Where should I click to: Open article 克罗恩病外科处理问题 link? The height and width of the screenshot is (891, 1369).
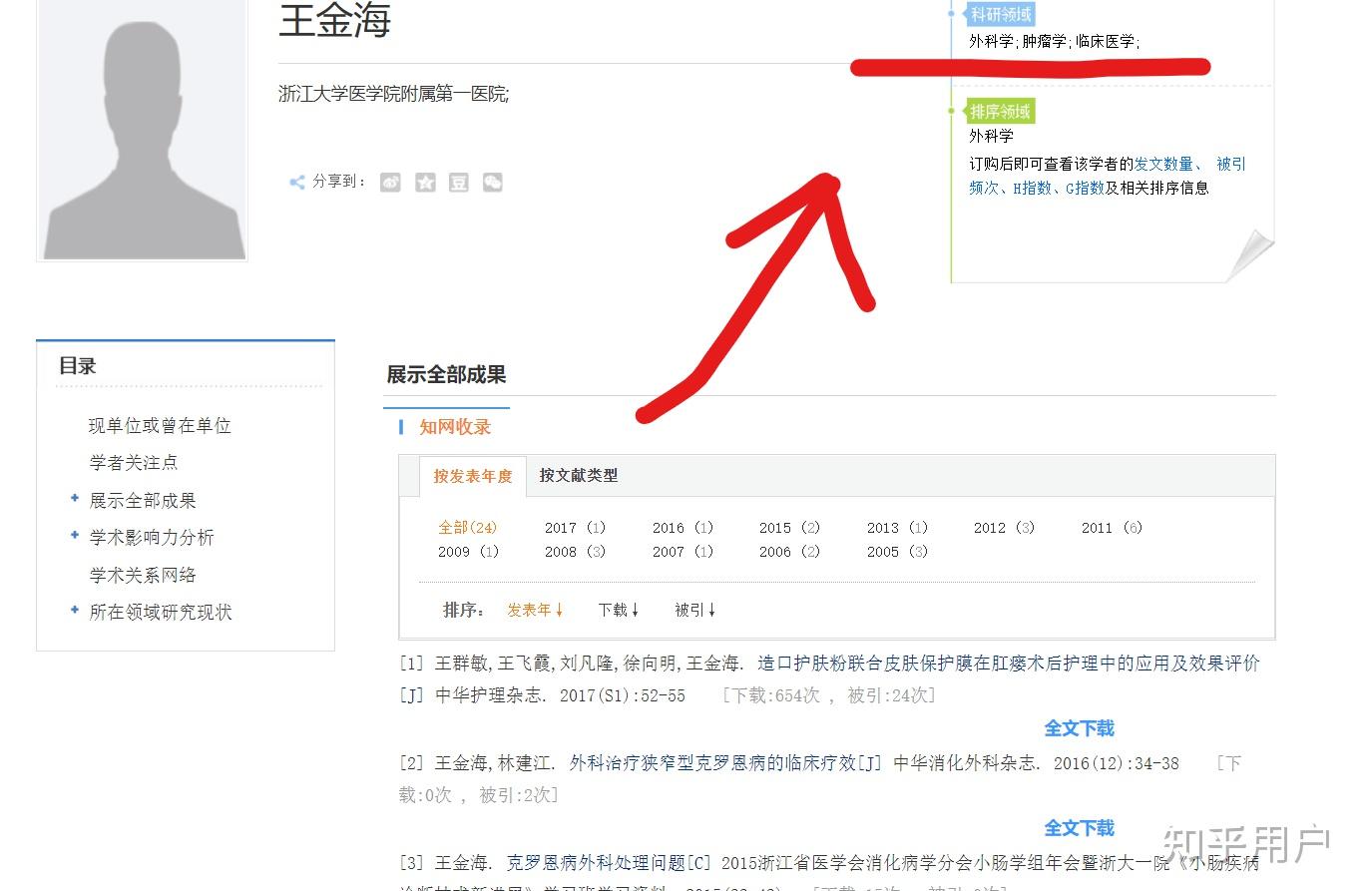point(598,863)
